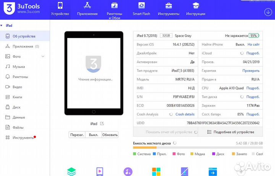Click the На сайт link

254,45
